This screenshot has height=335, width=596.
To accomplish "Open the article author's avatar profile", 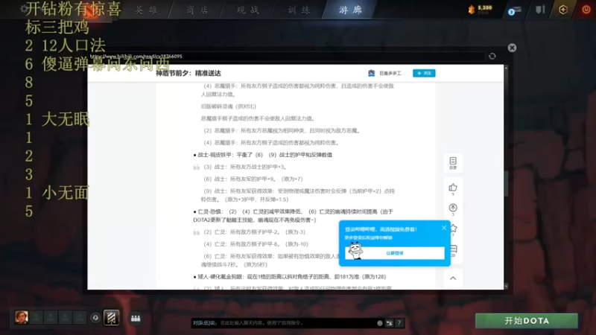I will click(x=371, y=73).
